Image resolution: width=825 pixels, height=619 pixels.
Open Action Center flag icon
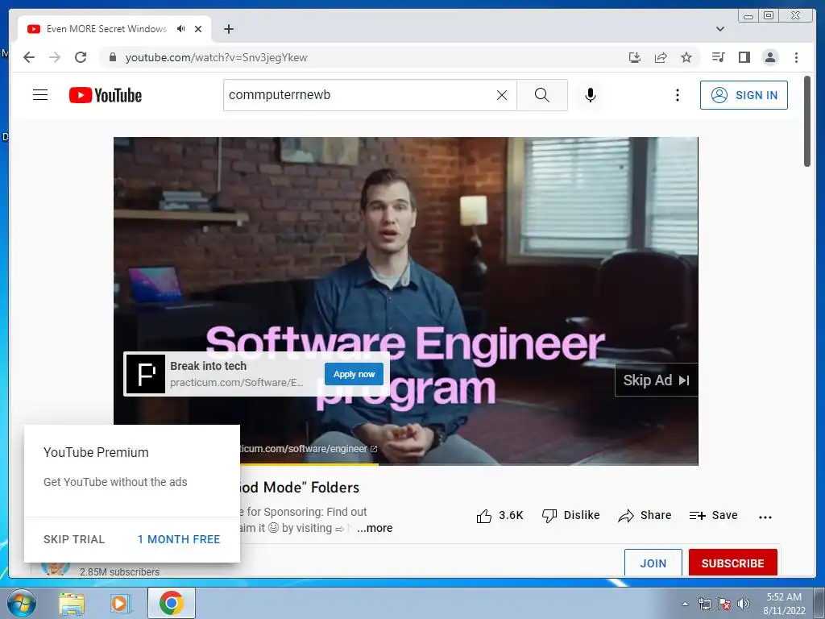[724, 604]
